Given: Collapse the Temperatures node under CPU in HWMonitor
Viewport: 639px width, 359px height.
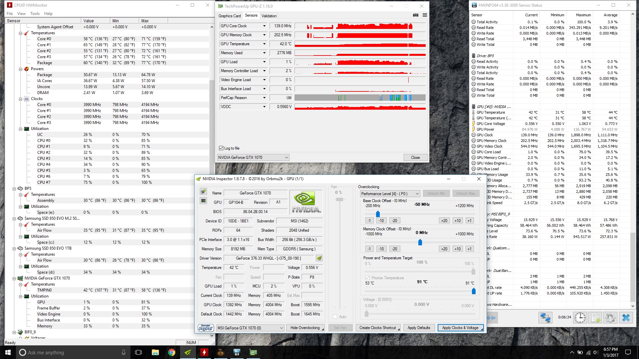Looking at the screenshot, I should coord(21,33).
